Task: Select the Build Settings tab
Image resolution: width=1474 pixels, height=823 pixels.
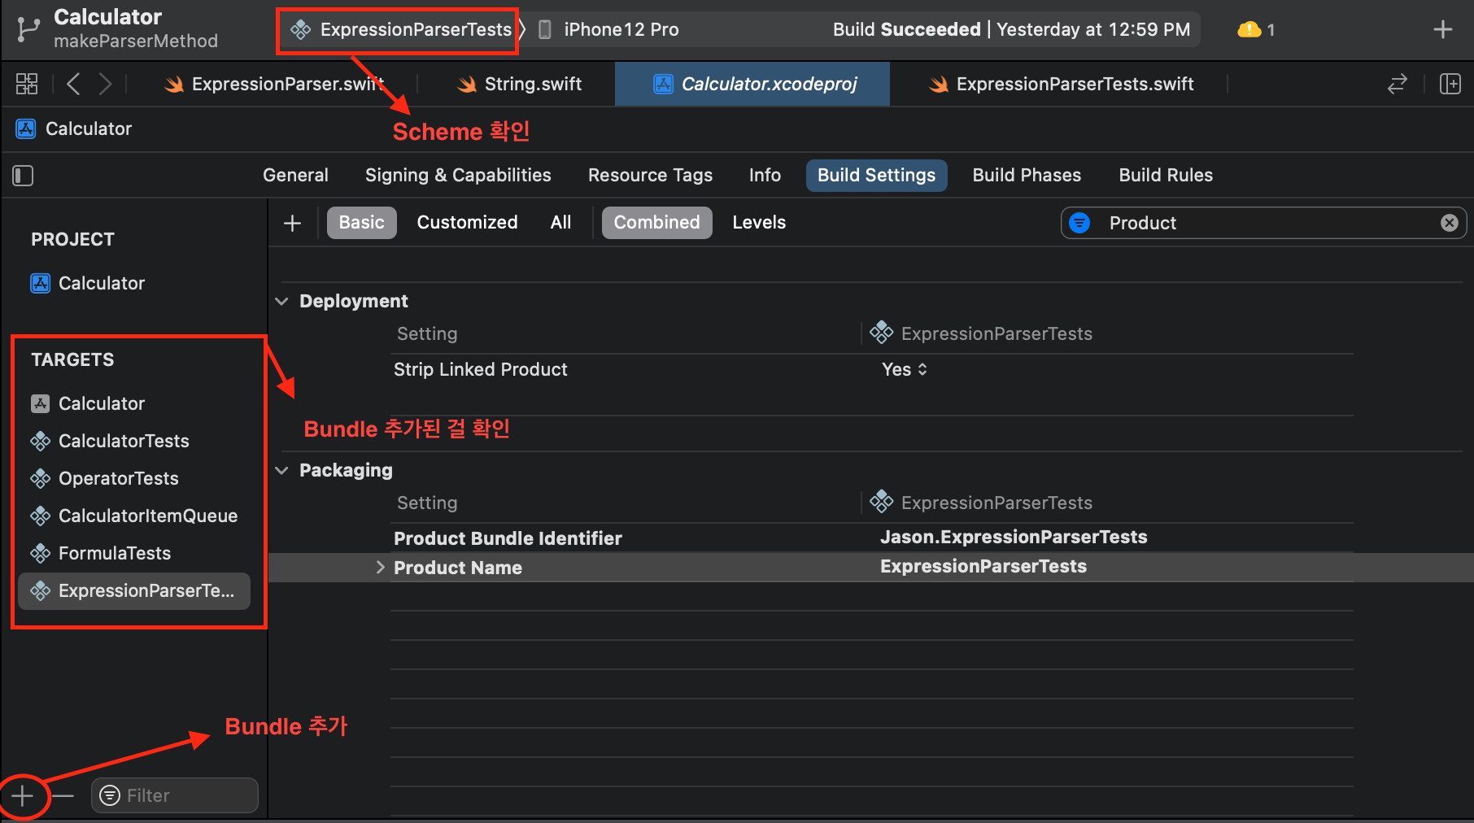Action: click(x=876, y=176)
